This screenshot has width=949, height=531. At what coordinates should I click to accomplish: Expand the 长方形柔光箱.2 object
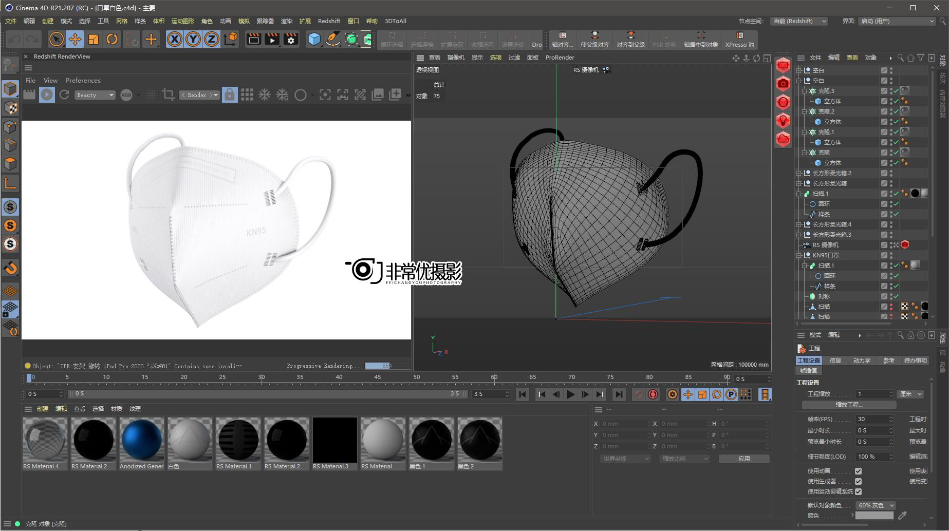(x=799, y=173)
